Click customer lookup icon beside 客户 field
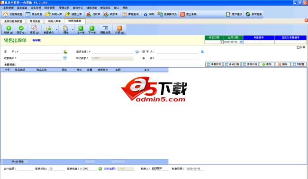308x179 pixels. point(65,52)
